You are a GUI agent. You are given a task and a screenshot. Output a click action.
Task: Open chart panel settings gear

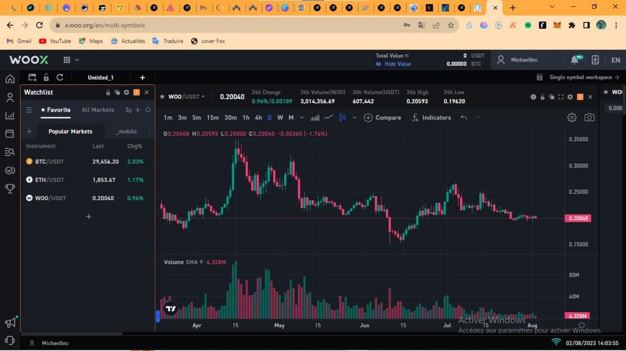click(x=570, y=97)
